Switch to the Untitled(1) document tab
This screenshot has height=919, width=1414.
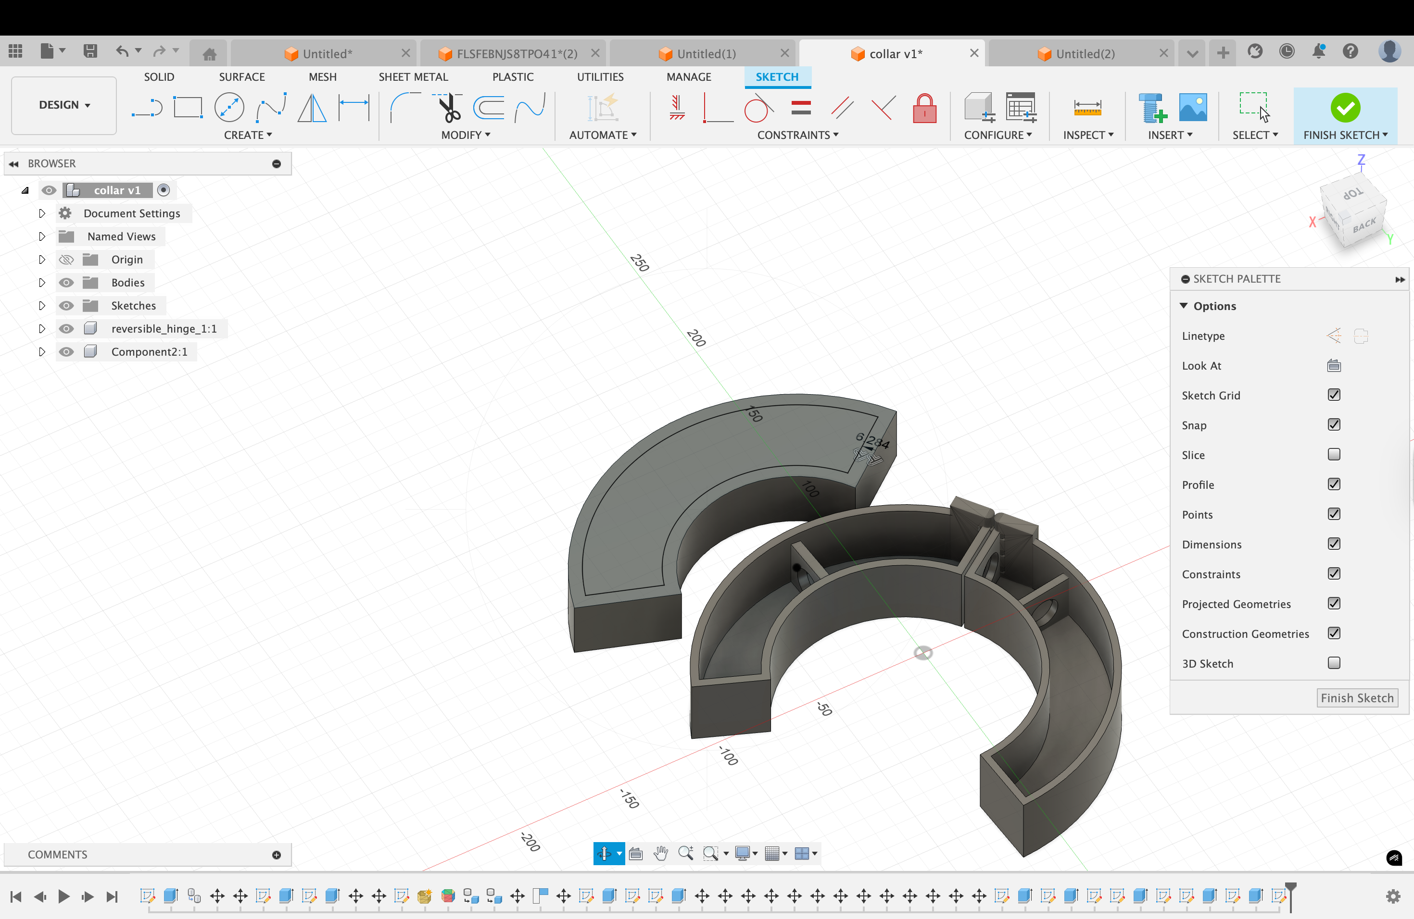(706, 53)
